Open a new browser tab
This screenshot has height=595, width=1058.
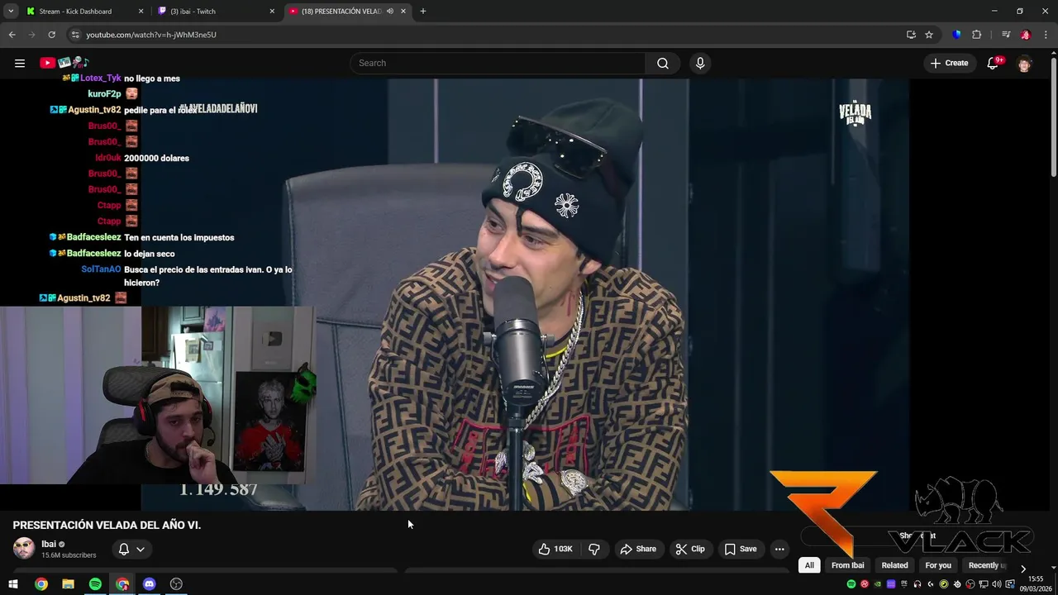423,12
